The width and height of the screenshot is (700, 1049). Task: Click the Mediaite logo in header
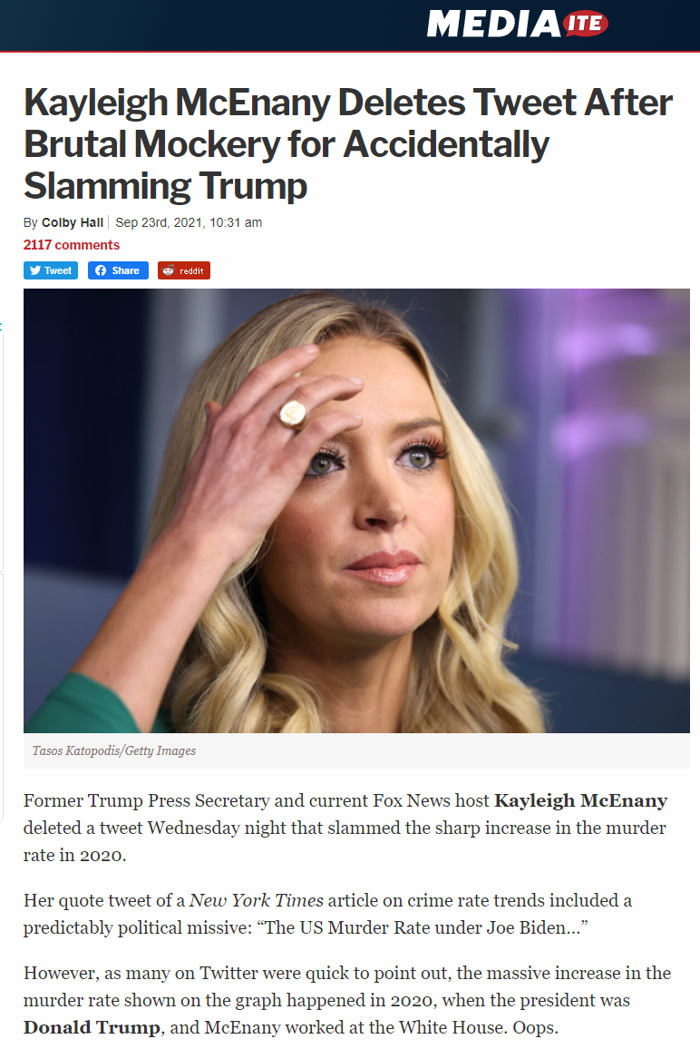pos(517,25)
